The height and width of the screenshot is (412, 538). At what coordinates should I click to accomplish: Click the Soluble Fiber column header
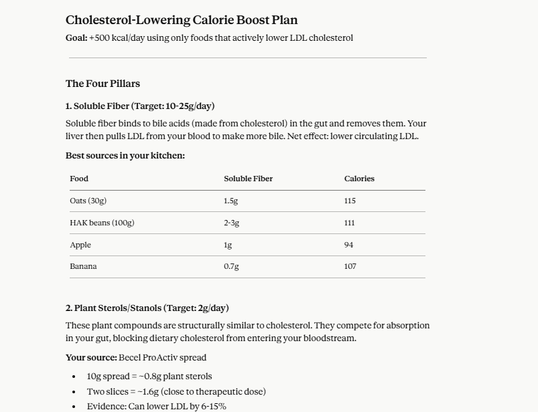point(248,179)
